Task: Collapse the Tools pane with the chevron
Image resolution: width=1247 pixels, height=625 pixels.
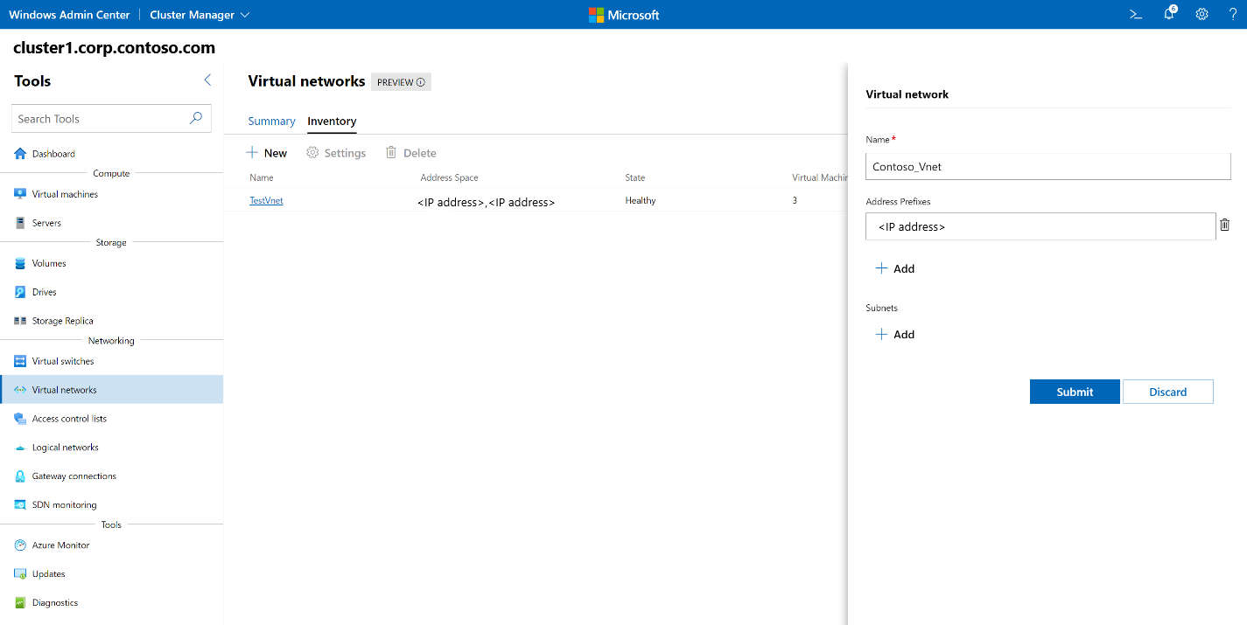Action: coord(207,80)
